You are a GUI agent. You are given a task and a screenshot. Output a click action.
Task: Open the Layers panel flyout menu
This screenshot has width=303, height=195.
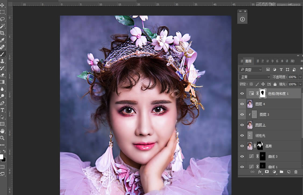[302, 61]
